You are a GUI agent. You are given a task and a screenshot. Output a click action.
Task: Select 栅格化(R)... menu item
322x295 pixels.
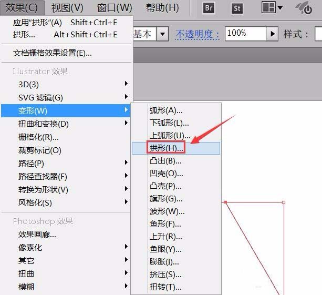pyautogui.click(x=66, y=137)
